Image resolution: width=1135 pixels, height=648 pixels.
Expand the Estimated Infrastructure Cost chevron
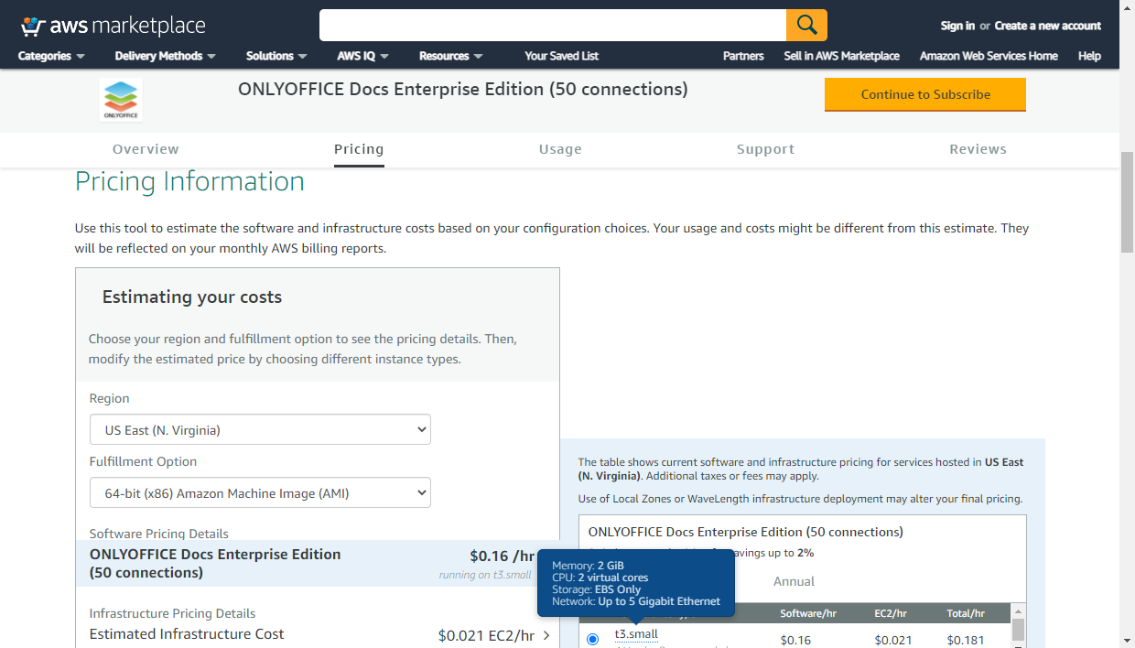pos(546,635)
